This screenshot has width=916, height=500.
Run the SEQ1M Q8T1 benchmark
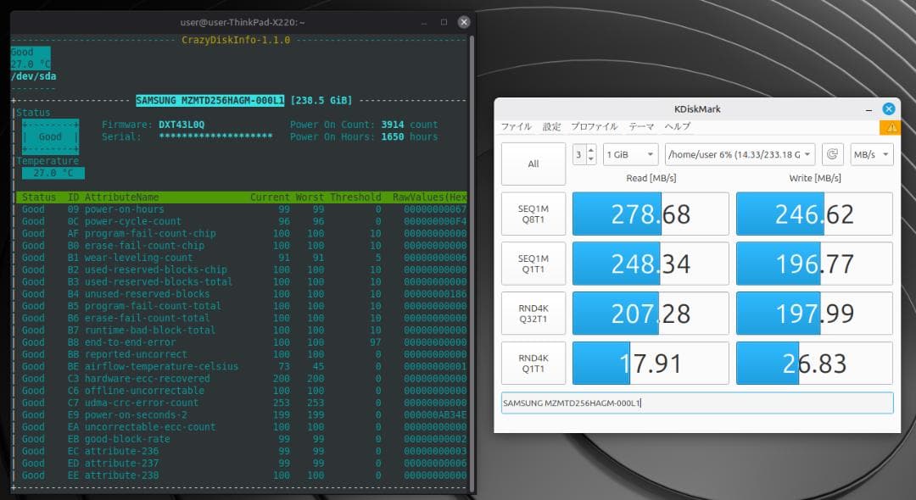pyautogui.click(x=533, y=214)
